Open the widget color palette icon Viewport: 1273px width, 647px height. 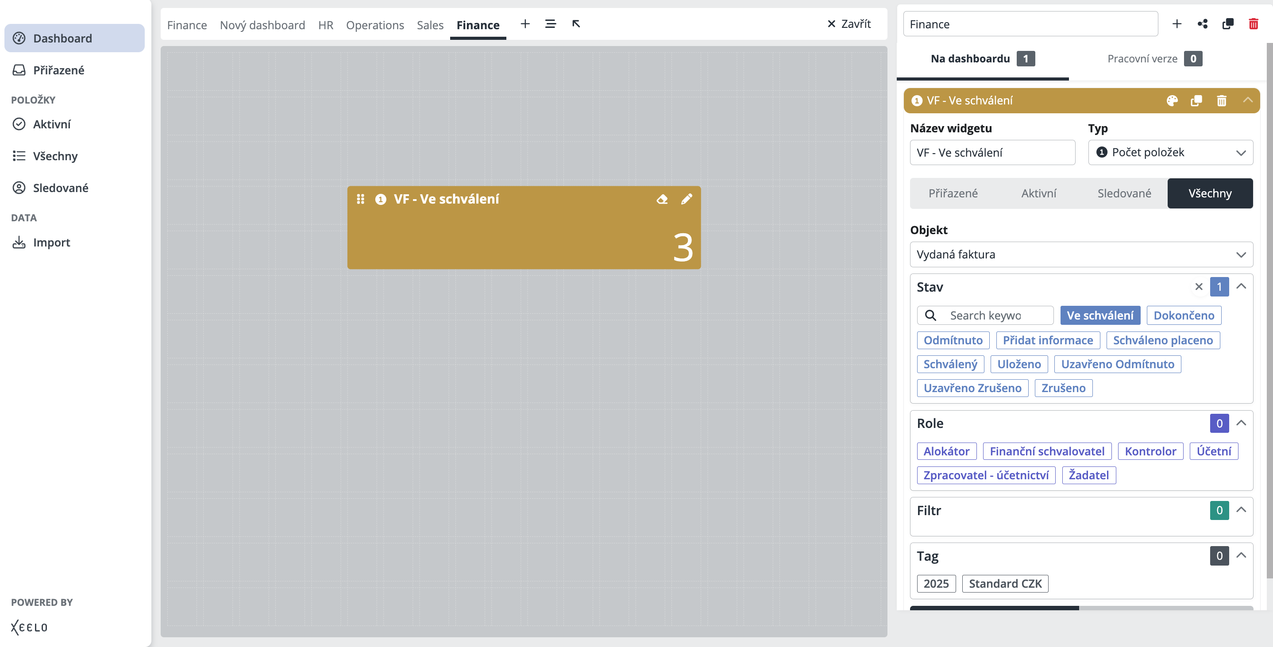point(1172,101)
